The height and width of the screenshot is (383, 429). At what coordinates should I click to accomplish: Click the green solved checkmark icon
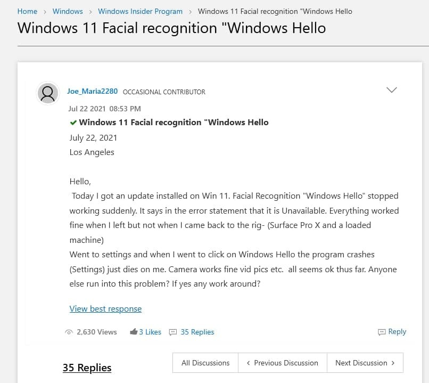73,123
